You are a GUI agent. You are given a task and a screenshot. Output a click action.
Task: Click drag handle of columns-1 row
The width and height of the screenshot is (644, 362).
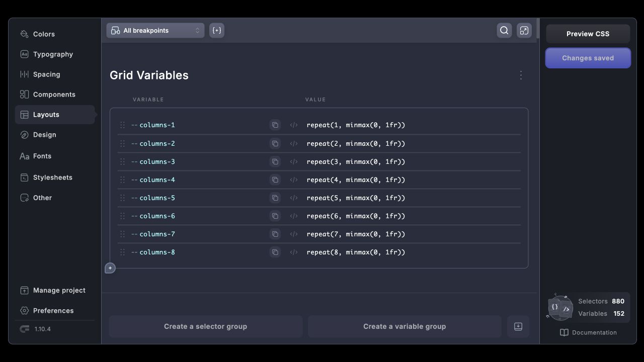click(122, 125)
